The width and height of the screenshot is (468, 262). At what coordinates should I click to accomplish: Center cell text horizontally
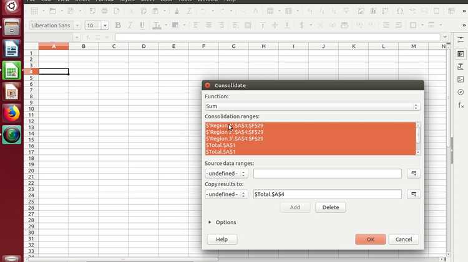click(x=208, y=26)
